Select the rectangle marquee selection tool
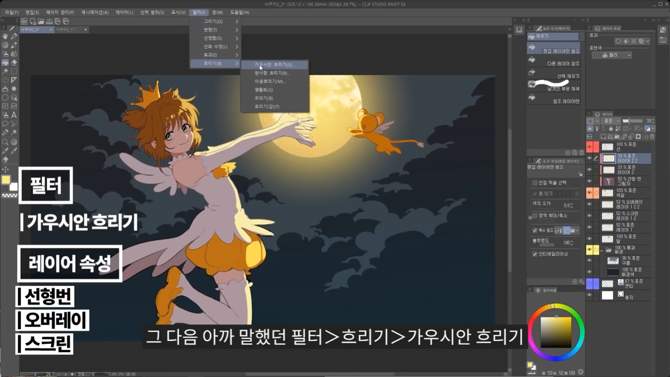This screenshot has width=670, height=377. pyautogui.click(x=14, y=72)
